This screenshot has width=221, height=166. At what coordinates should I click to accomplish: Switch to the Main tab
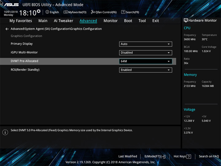click(43, 21)
